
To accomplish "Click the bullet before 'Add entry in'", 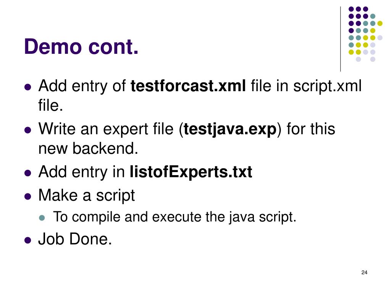I will (27, 173).
